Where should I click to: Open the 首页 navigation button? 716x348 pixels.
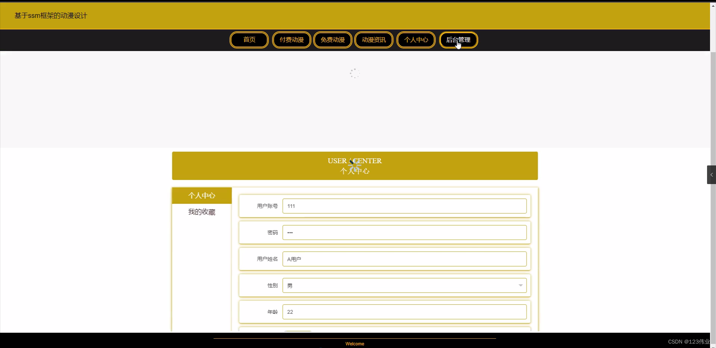(249, 40)
